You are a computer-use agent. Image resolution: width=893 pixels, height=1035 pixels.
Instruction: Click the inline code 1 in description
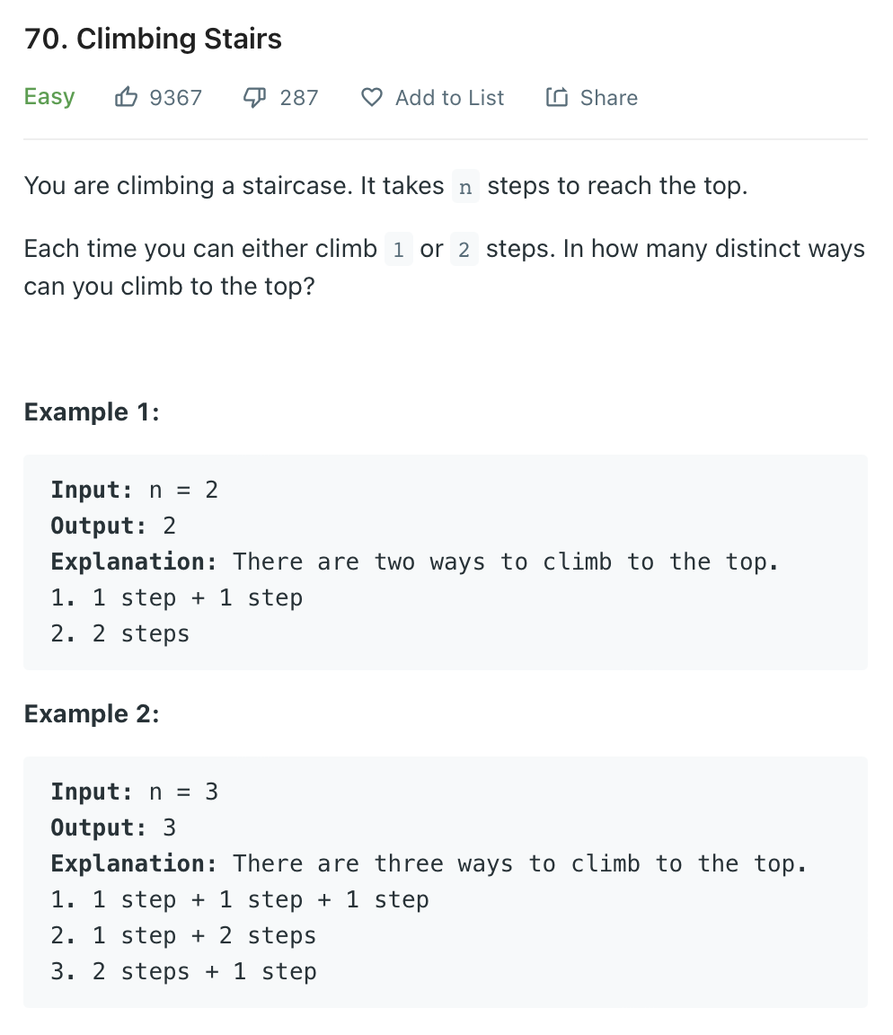(398, 249)
